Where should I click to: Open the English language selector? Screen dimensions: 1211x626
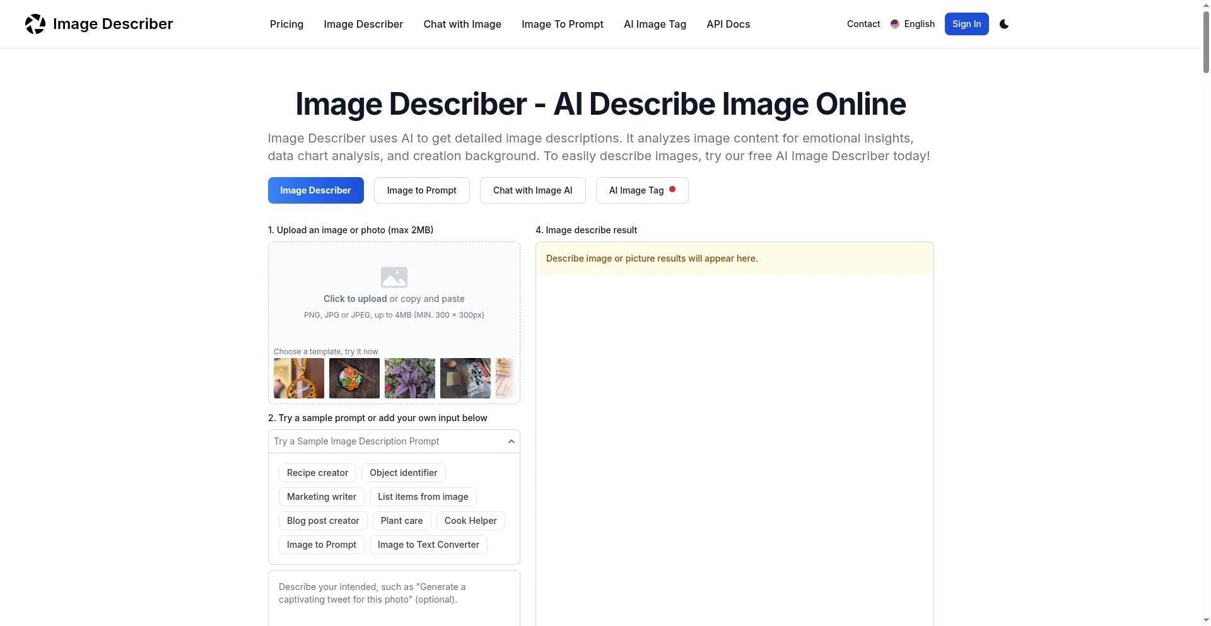click(x=913, y=24)
